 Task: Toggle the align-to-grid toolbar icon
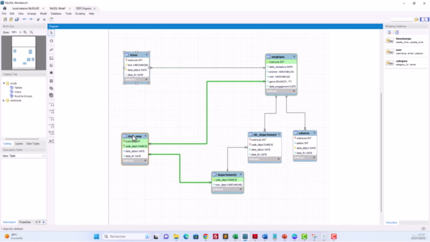(44, 19)
